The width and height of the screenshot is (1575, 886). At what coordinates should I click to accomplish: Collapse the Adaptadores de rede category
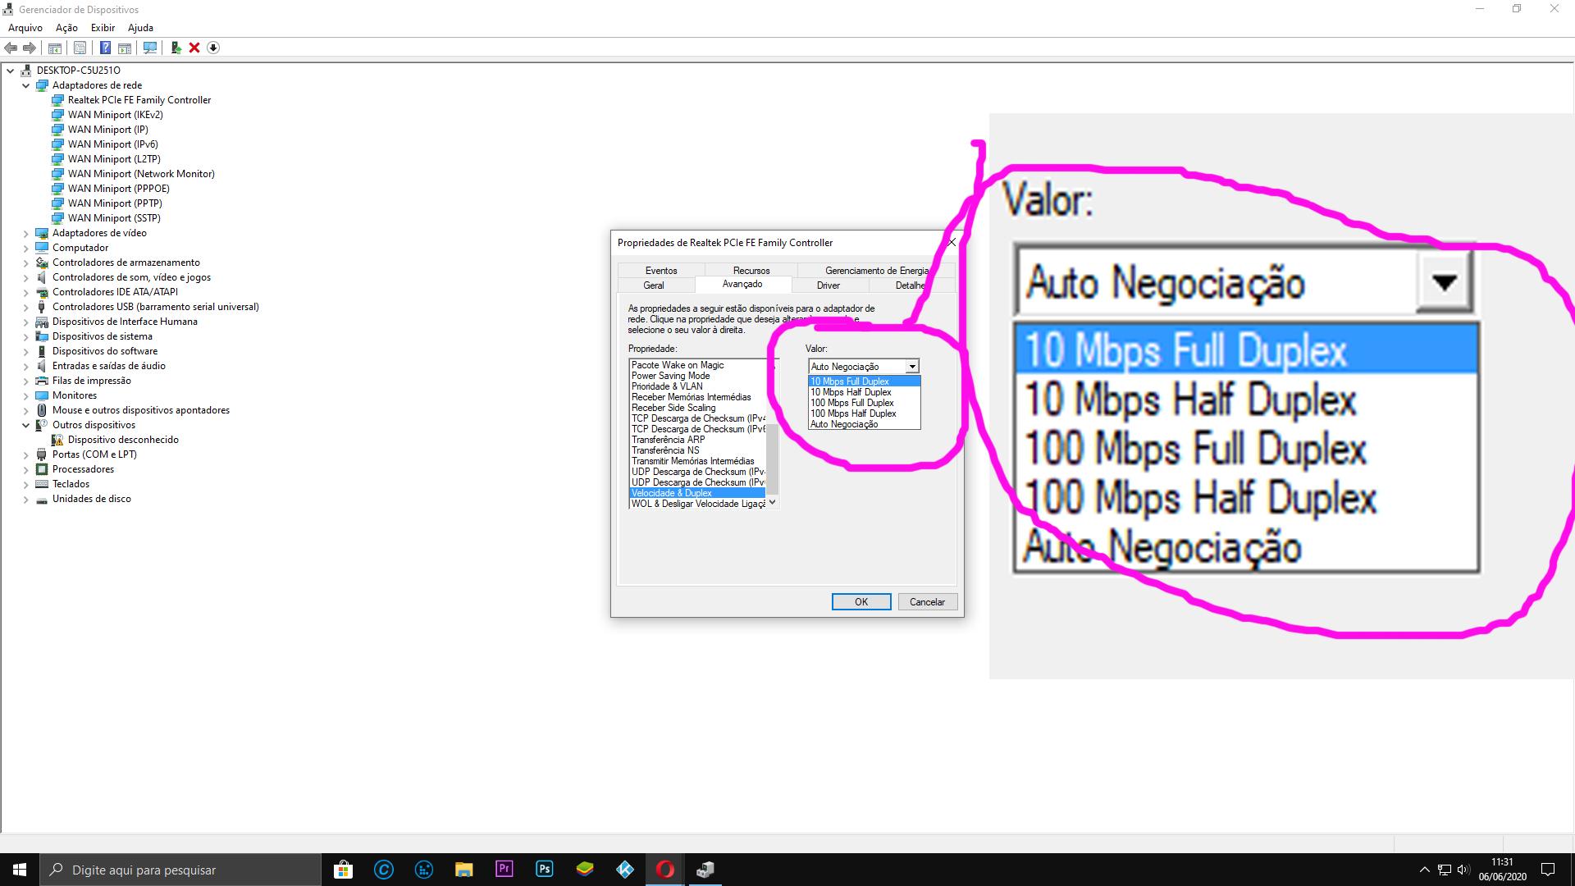click(x=25, y=85)
